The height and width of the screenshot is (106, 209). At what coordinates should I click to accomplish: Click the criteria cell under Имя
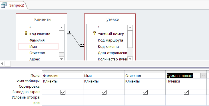(104, 97)
